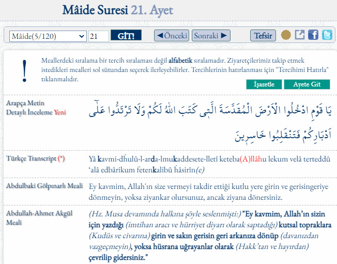The height and width of the screenshot is (264, 337).
Task: Click the bold word alfabetik in the notice
Action: (x=180, y=61)
